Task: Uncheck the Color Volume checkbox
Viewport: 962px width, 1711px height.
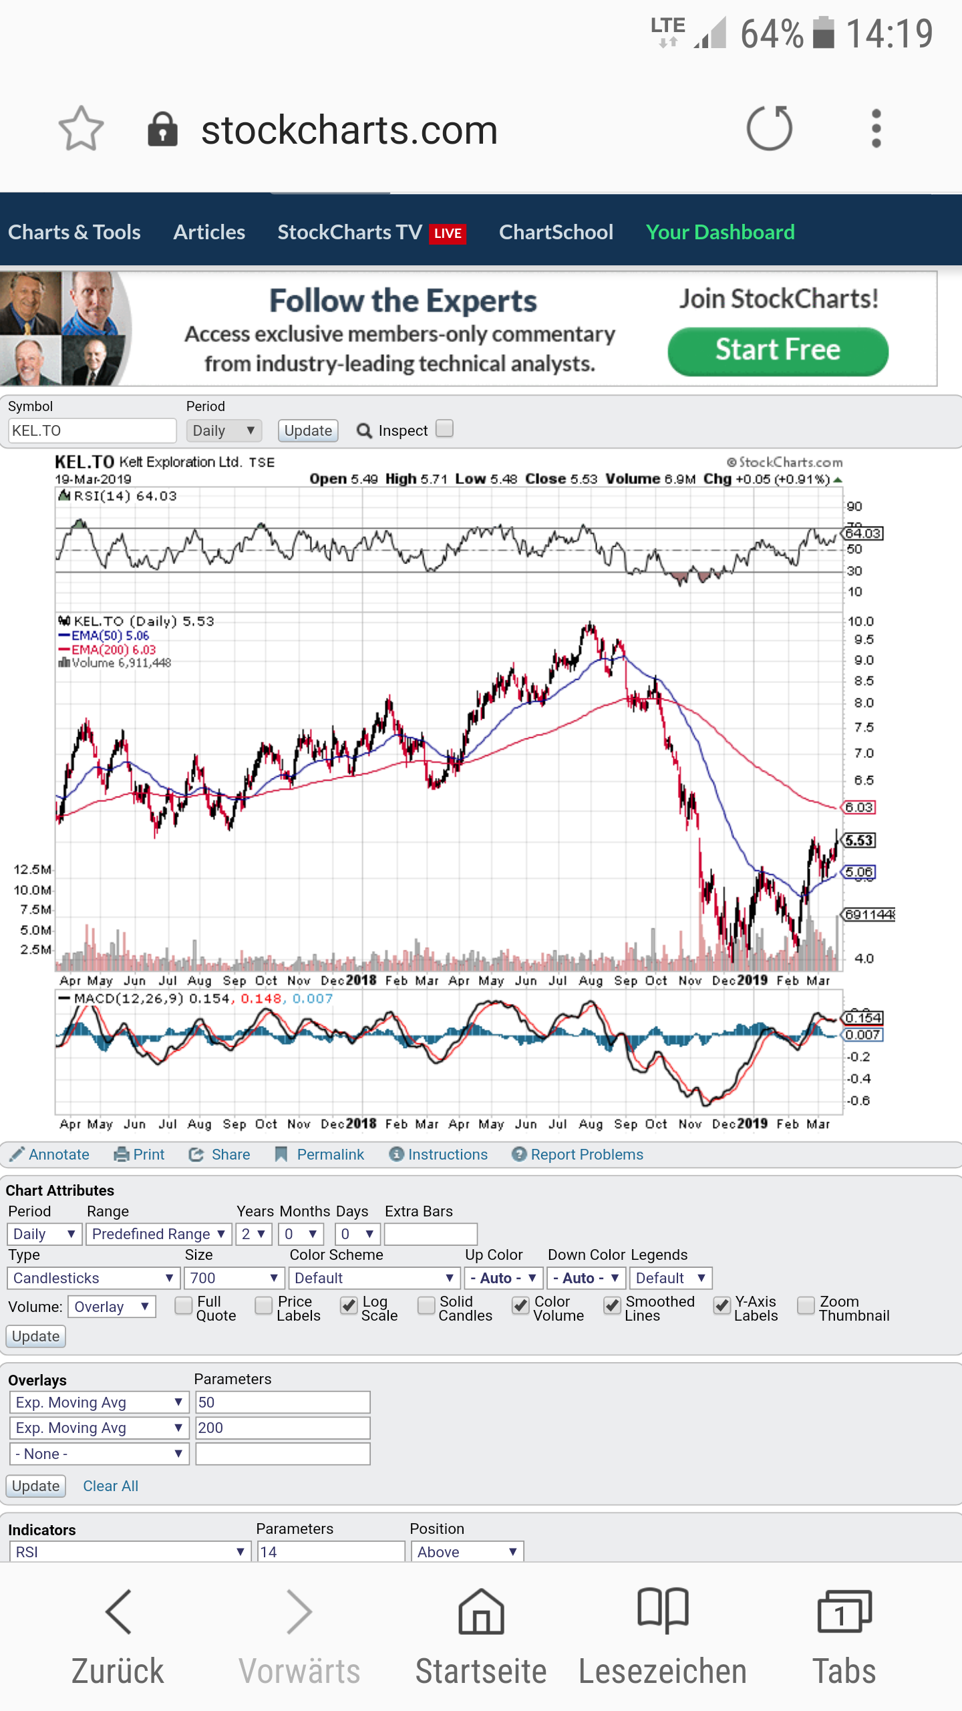Action: (521, 1305)
